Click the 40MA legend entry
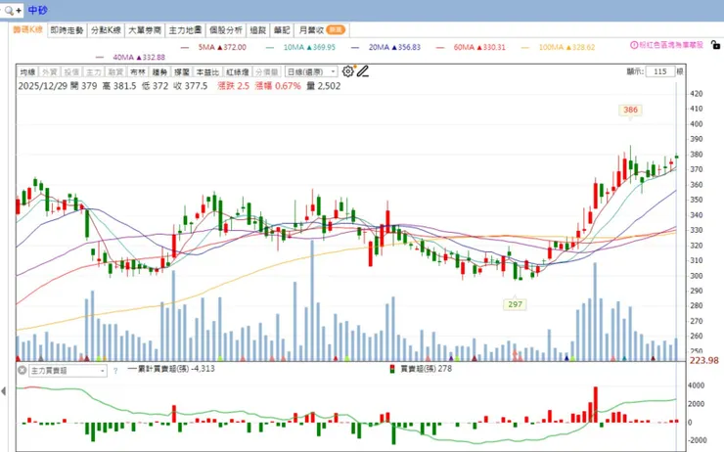 pos(131,58)
